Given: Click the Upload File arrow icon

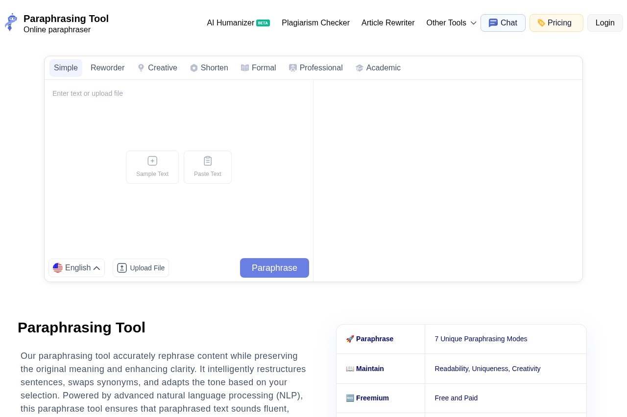Looking at the screenshot, I should [122, 268].
